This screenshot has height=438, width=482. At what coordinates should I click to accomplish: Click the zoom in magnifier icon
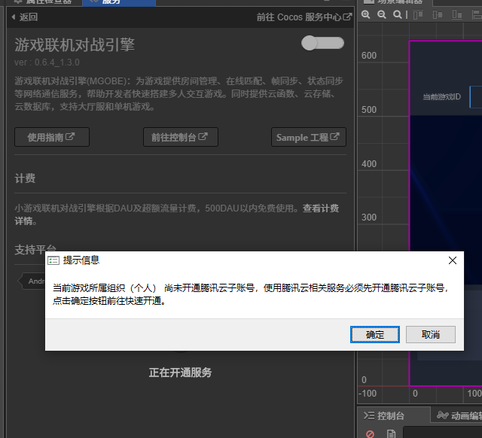coord(365,14)
